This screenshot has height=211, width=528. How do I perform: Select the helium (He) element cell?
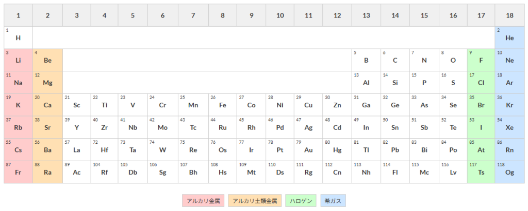click(509, 37)
